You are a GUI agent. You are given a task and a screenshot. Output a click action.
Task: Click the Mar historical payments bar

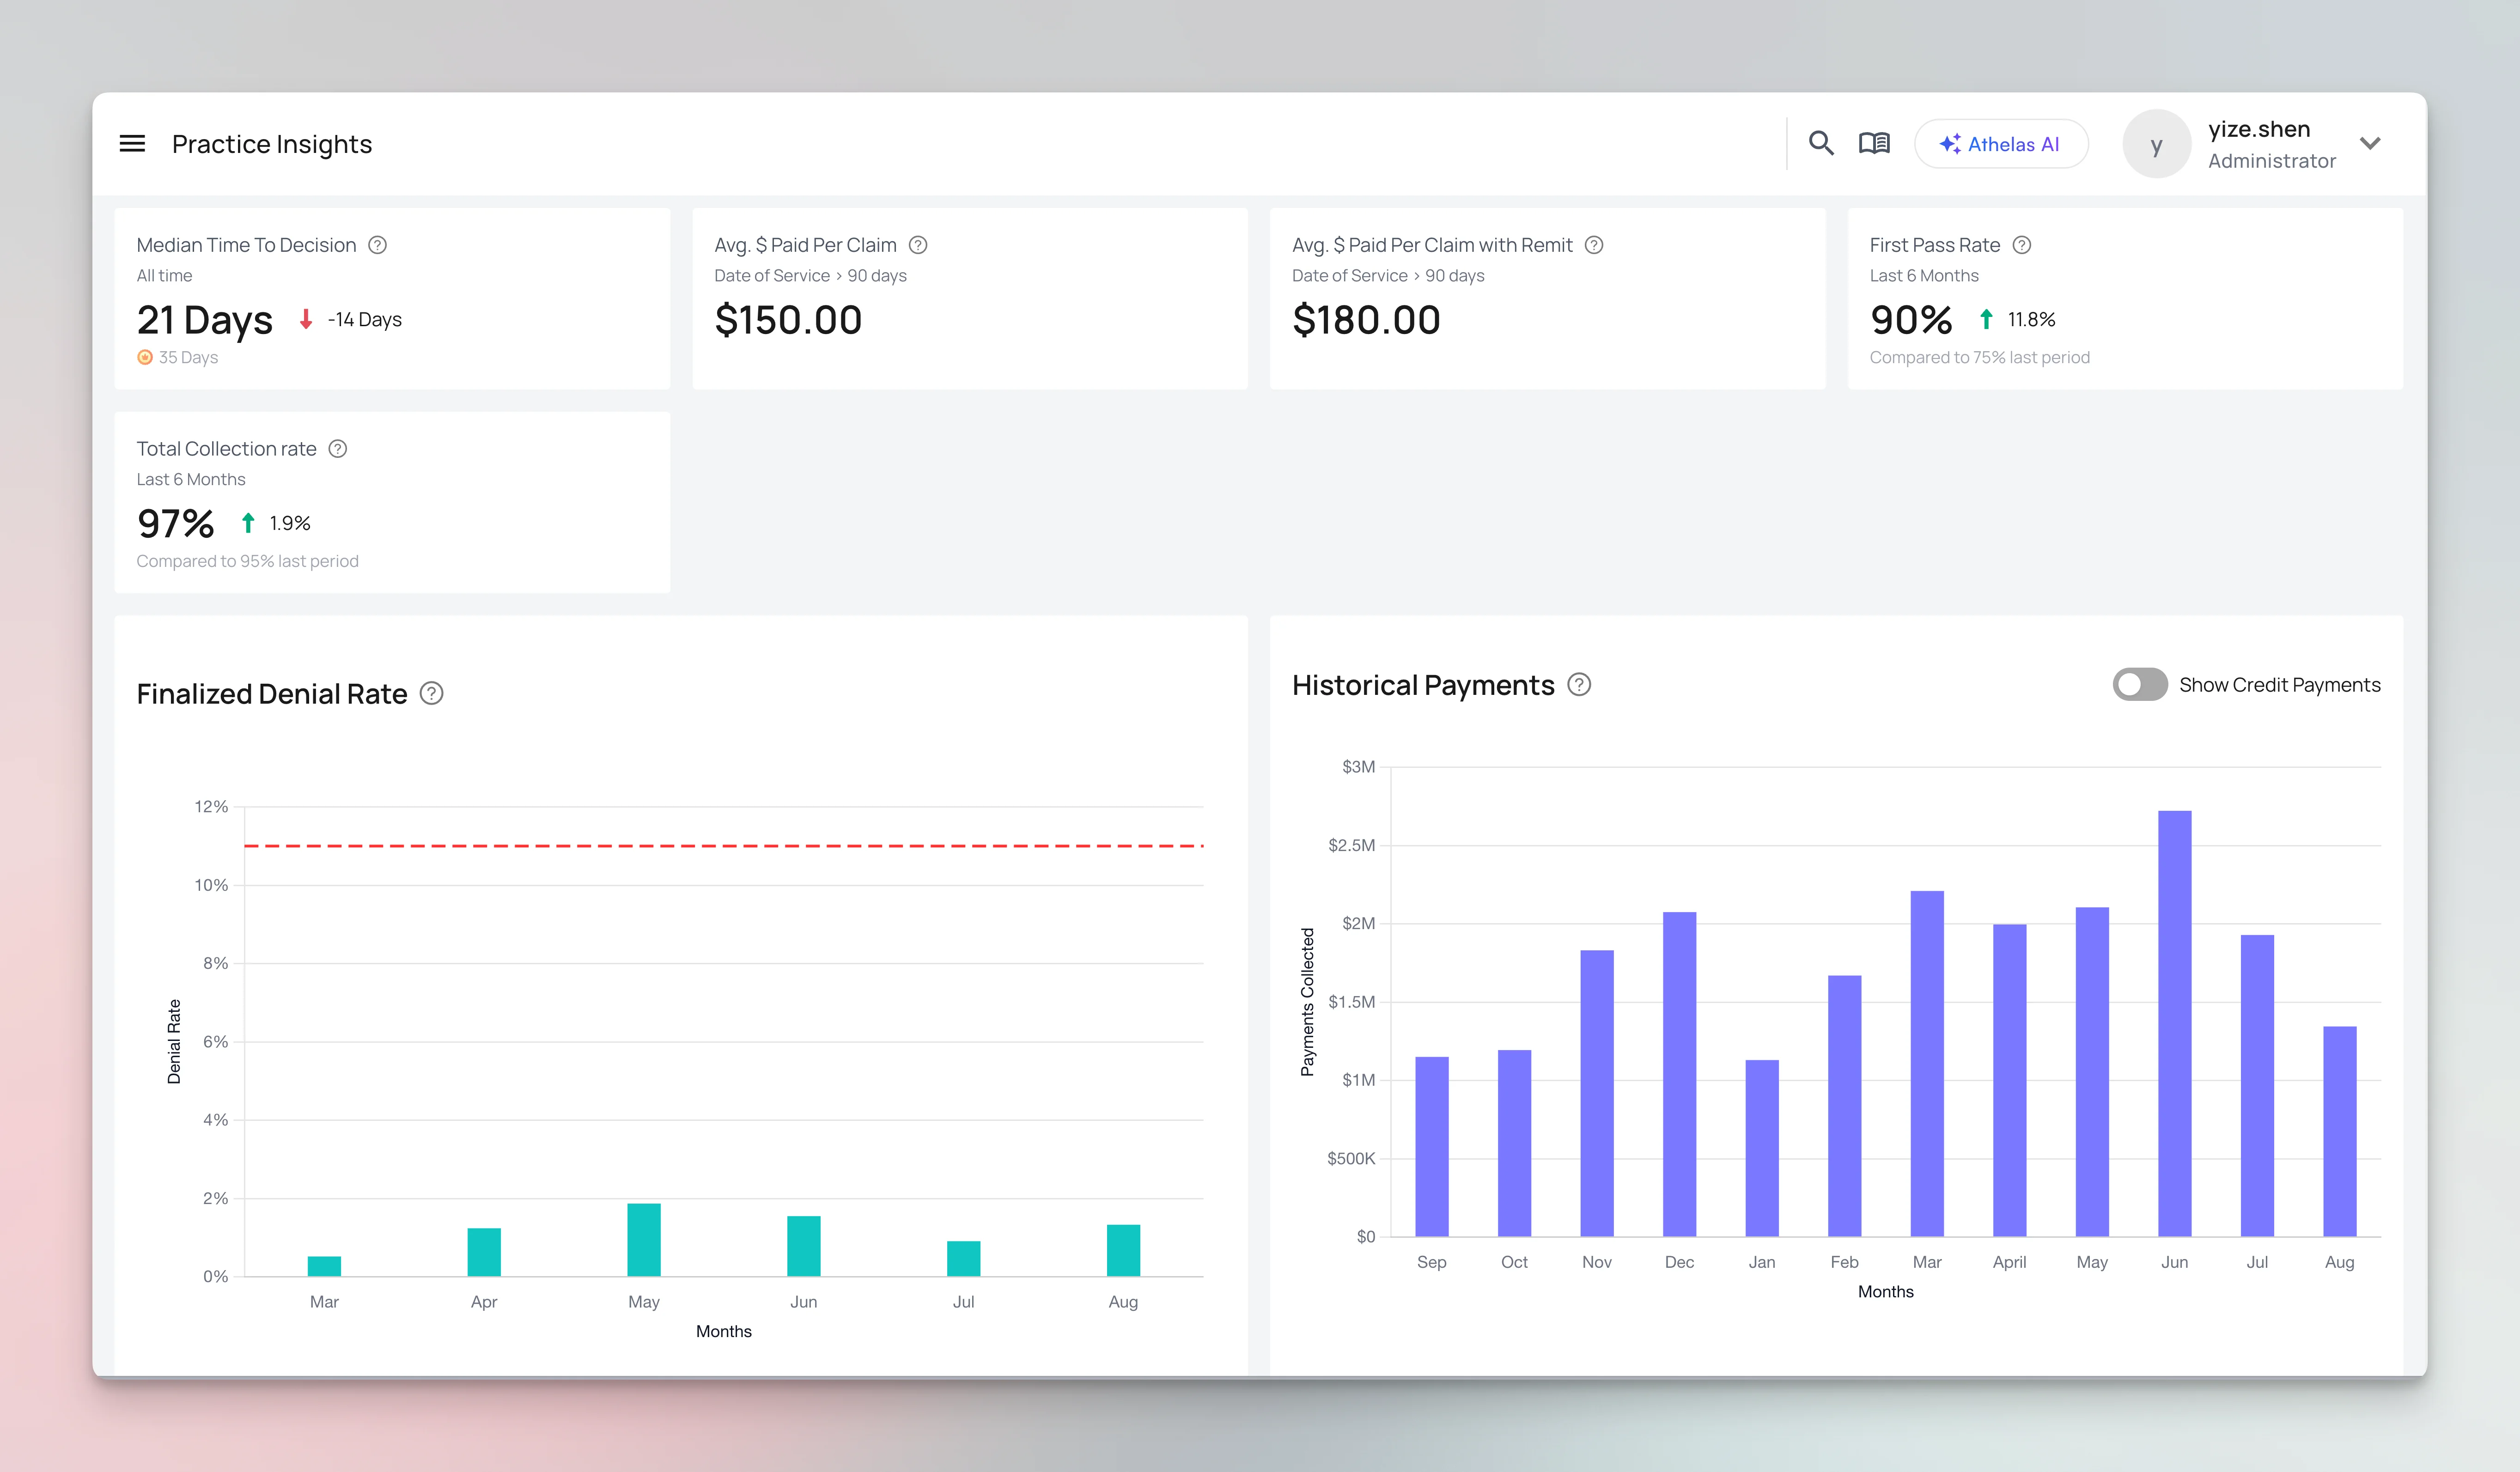point(1927,1064)
